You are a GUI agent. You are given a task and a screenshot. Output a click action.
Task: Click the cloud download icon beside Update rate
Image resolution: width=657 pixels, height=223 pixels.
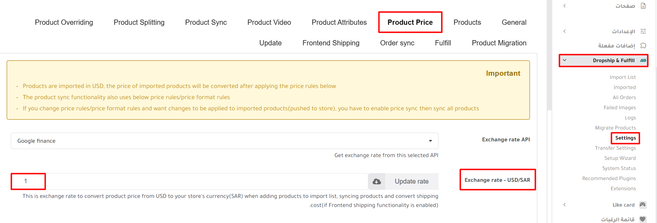pyautogui.click(x=377, y=181)
